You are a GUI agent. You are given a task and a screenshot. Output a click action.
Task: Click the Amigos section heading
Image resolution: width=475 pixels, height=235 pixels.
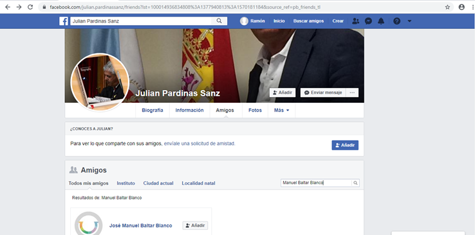93,170
